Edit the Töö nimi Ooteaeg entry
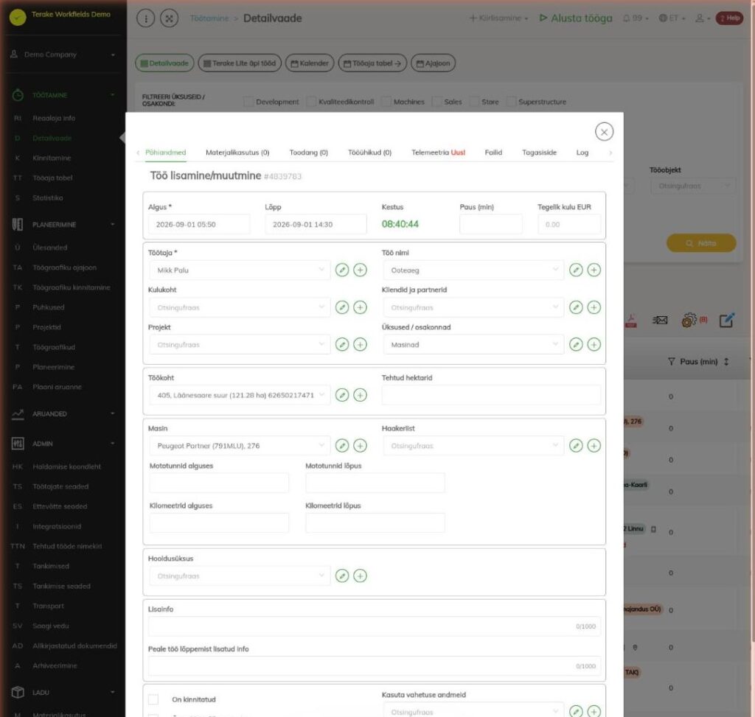This screenshot has height=717, width=755. 576,270
